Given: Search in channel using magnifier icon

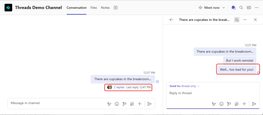Looking at the screenshot, I should (241, 8).
